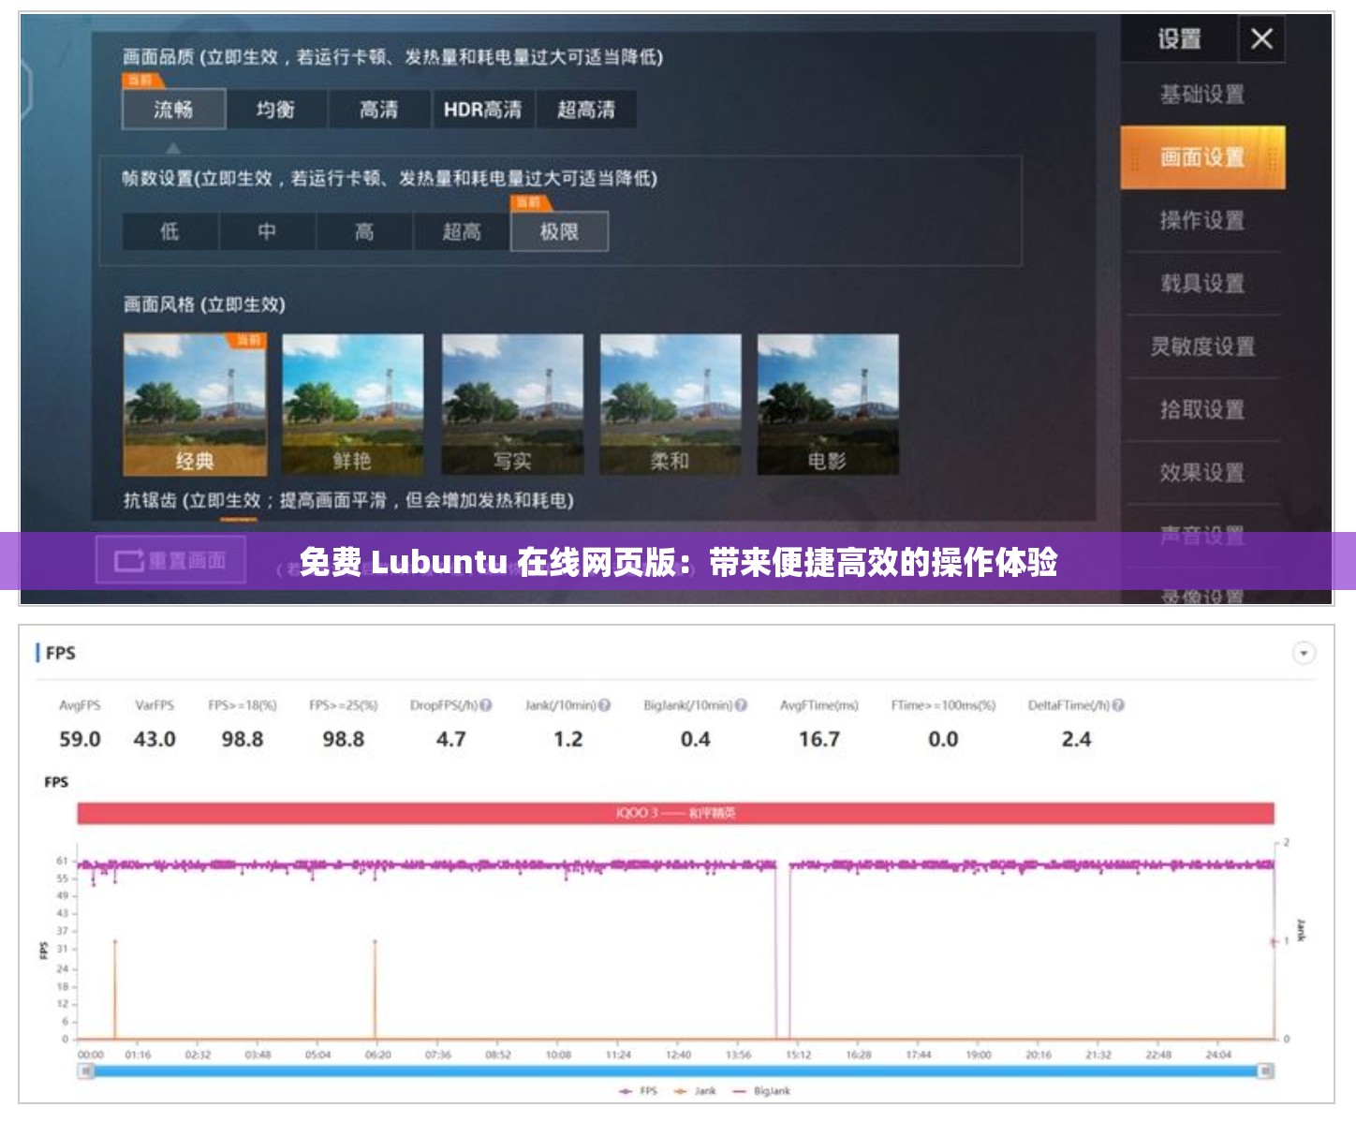Switch to 操作设置 tab

[1202, 220]
